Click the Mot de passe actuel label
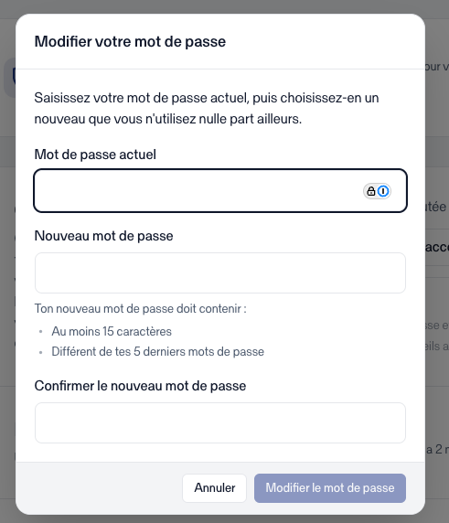 point(95,155)
